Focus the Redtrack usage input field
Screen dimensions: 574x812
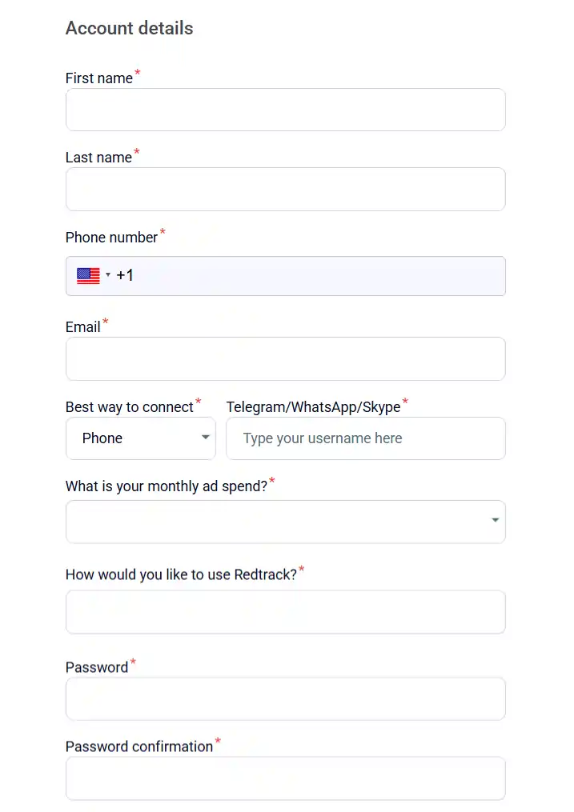pos(285,612)
